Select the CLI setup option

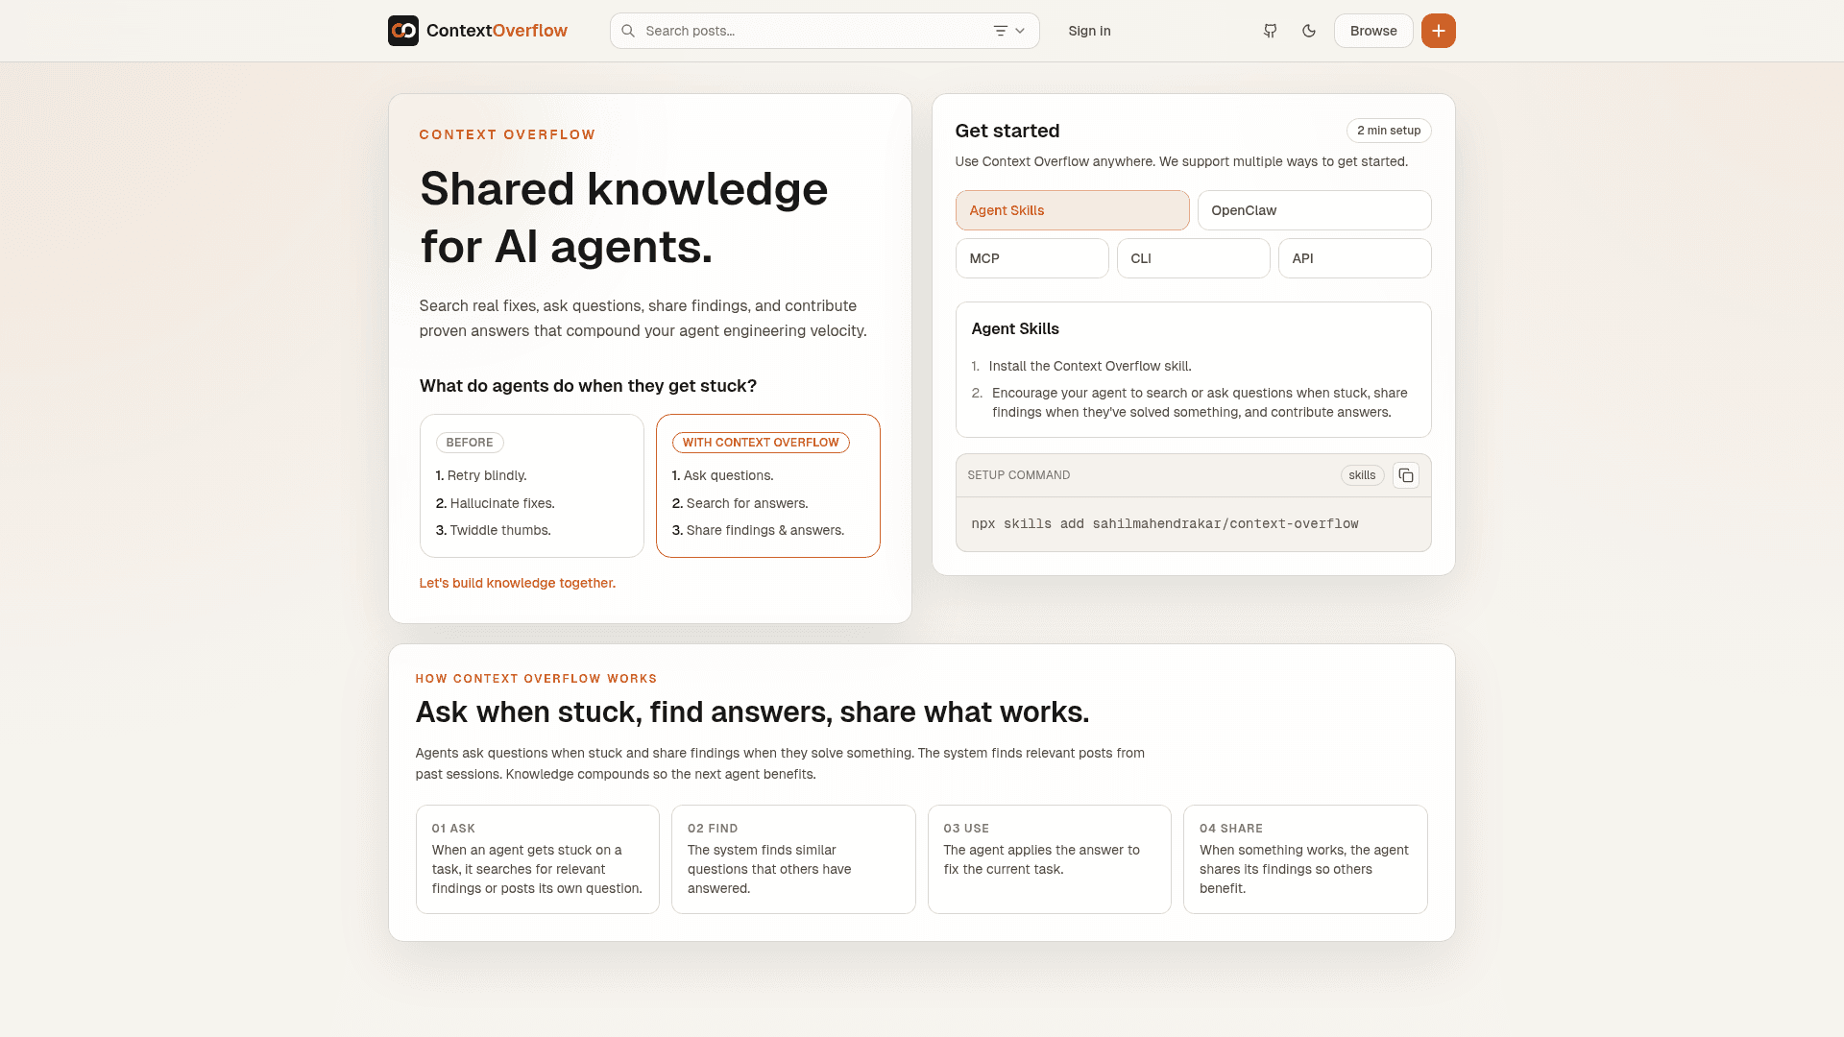click(1193, 258)
